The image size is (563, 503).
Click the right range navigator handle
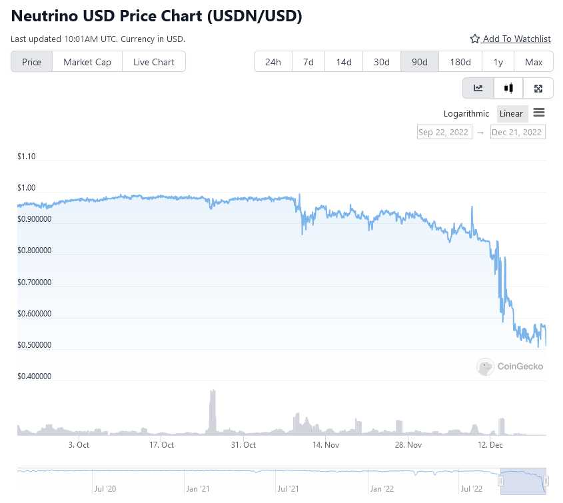(546, 481)
